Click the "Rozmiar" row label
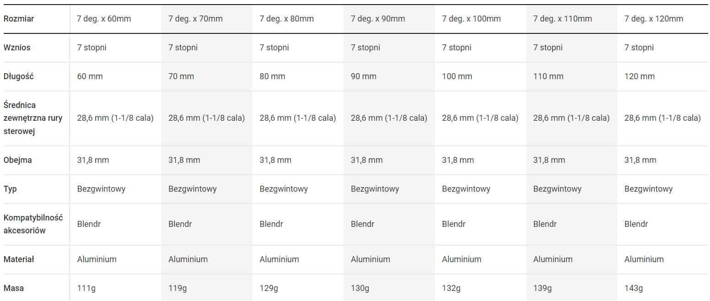Image resolution: width=710 pixels, height=301 pixels. point(19,19)
